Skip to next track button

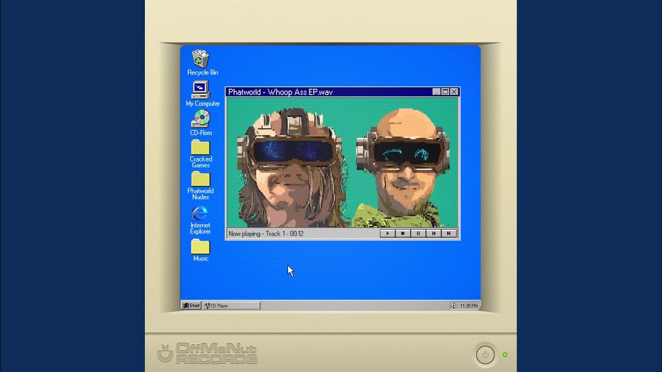(x=449, y=234)
